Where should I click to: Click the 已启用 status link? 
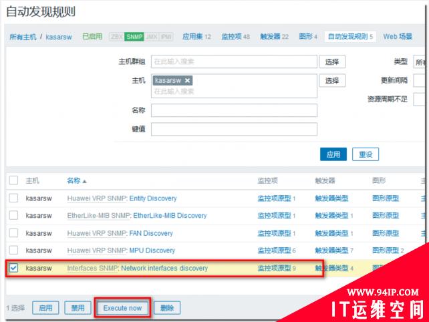point(92,36)
